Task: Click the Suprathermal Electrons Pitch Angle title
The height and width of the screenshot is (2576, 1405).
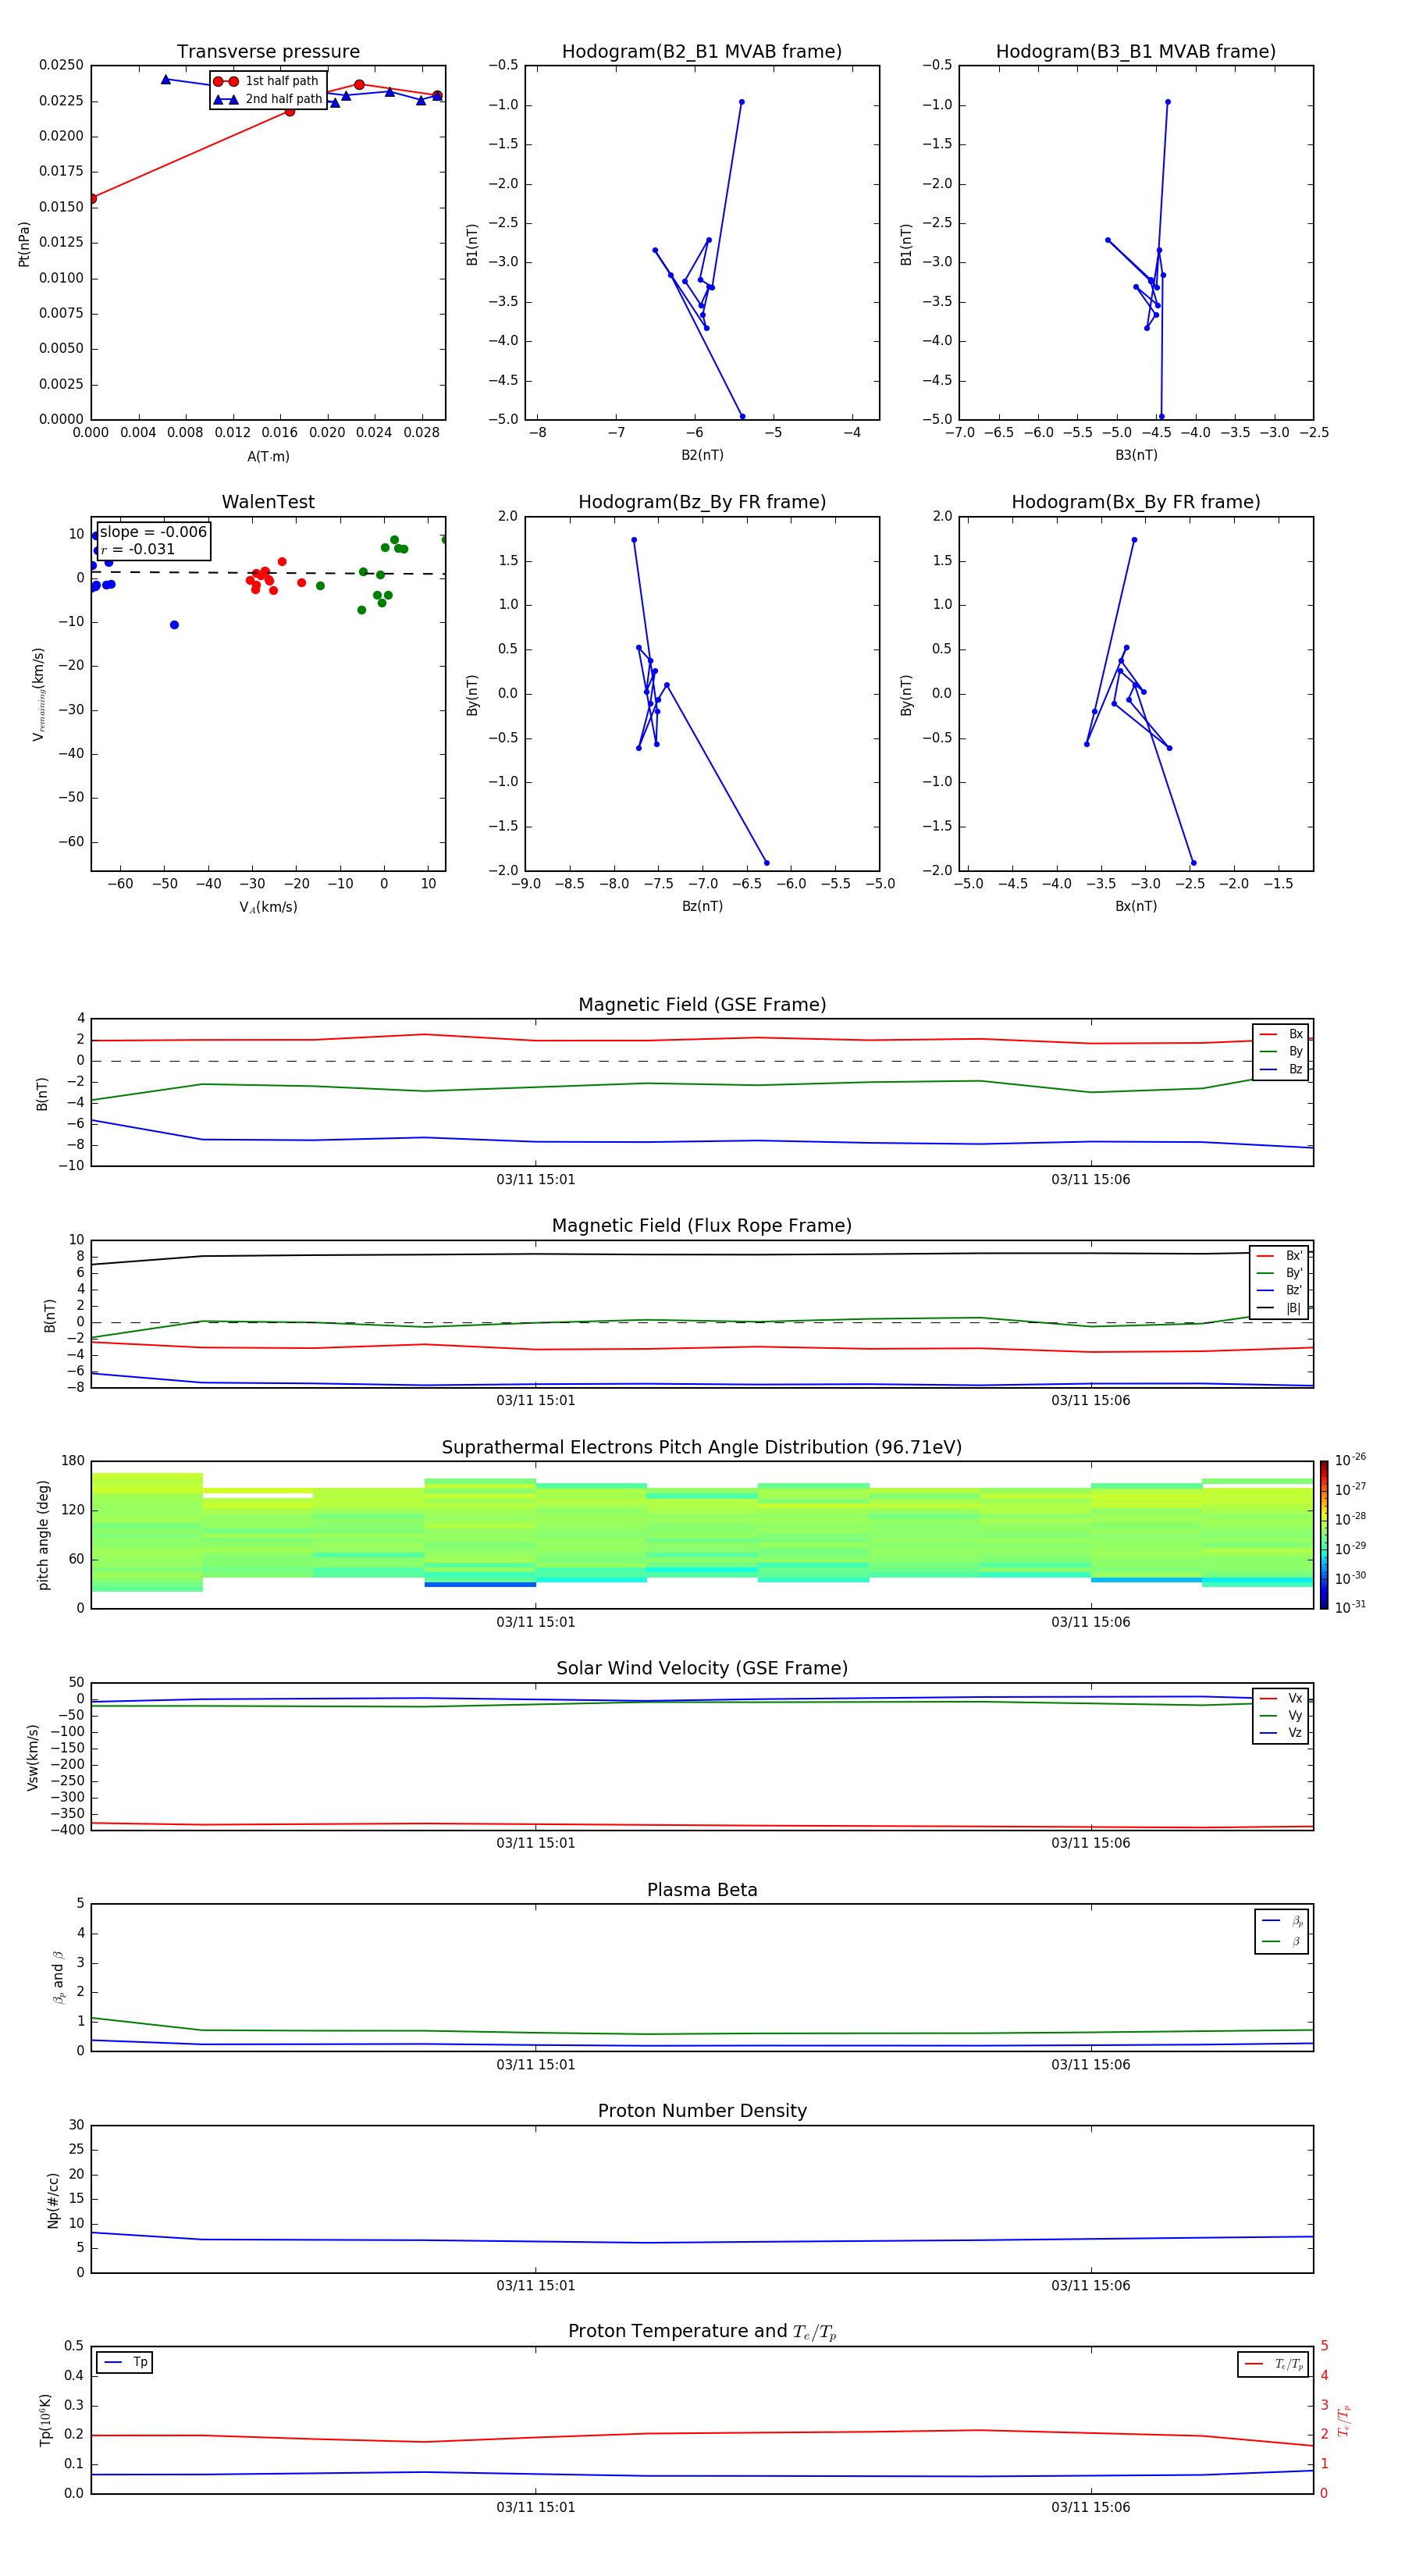Action: pos(702,1448)
